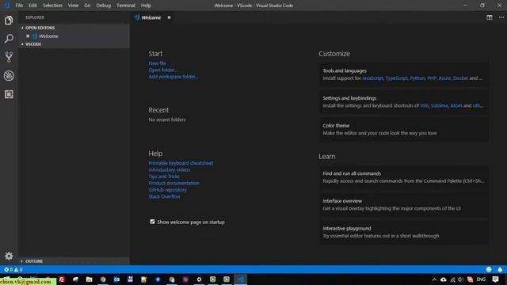Image resolution: width=507 pixels, height=285 pixels.
Task: Open the Selection menu
Action: [52, 6]
